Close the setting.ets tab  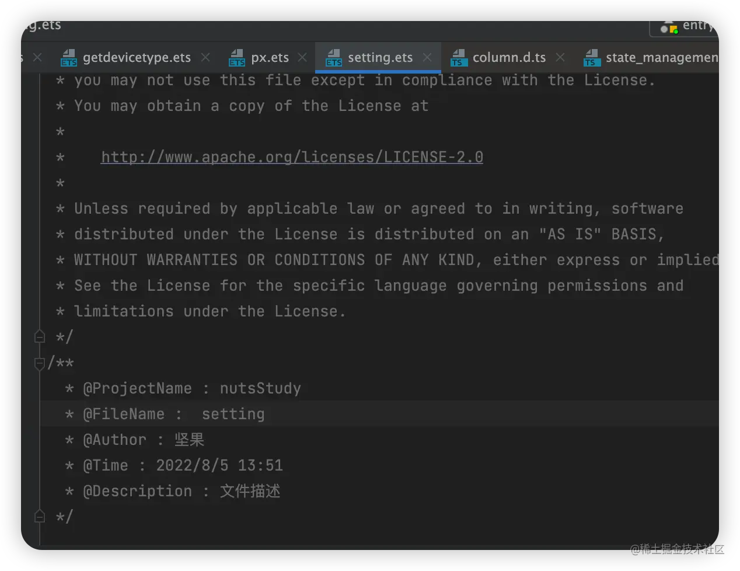point(427,57)
